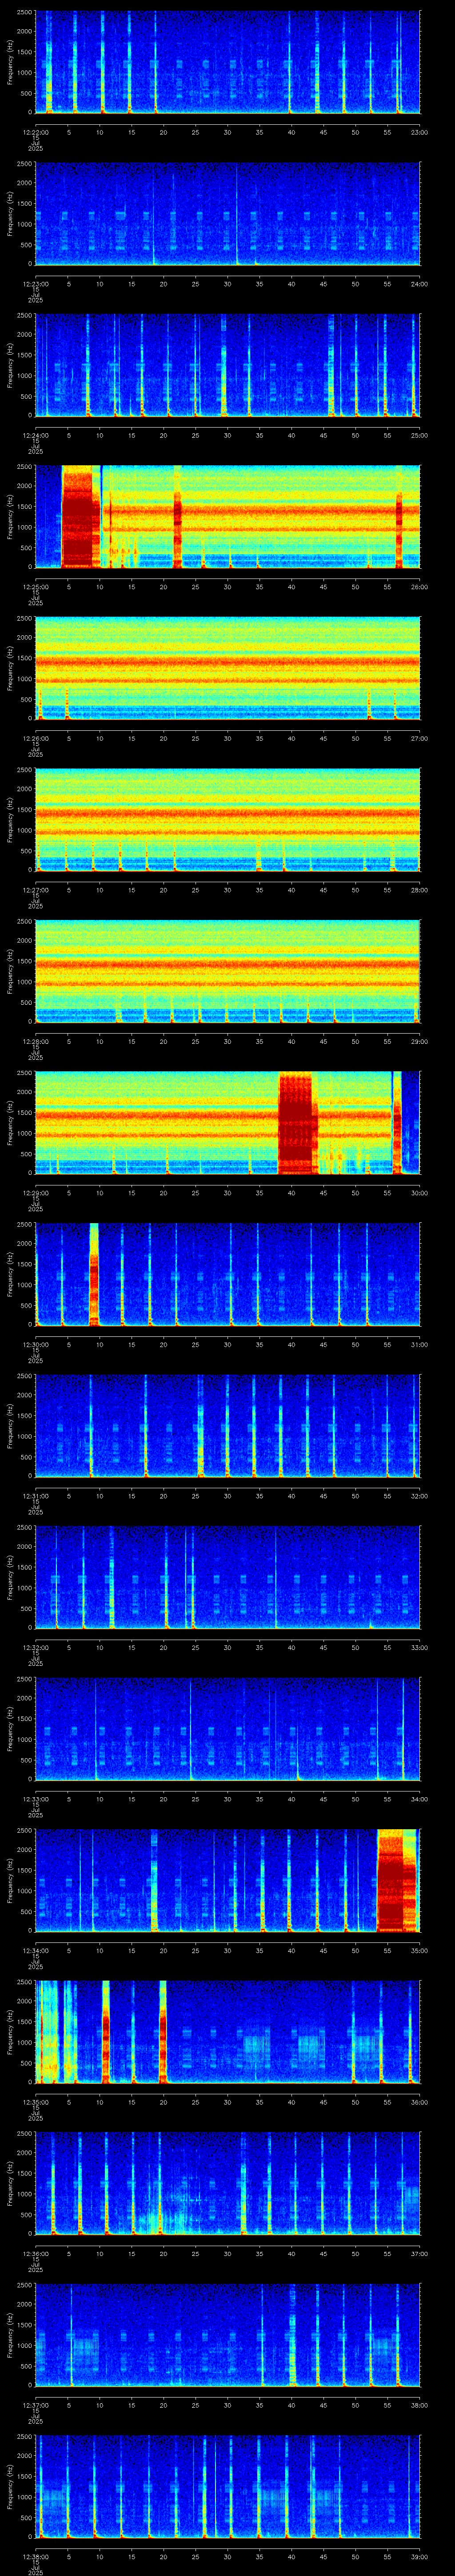Click the "Frequency (Hz)" axis label of the 12:22 panel
The height and width of the screenshot is (2576, 455).
tap(10, 62)
